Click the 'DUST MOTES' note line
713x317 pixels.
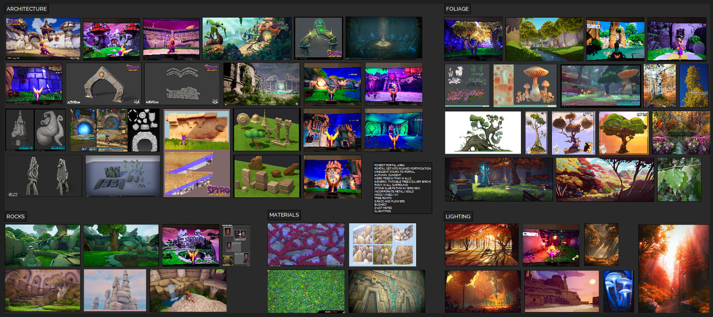(x=383, y=209)
